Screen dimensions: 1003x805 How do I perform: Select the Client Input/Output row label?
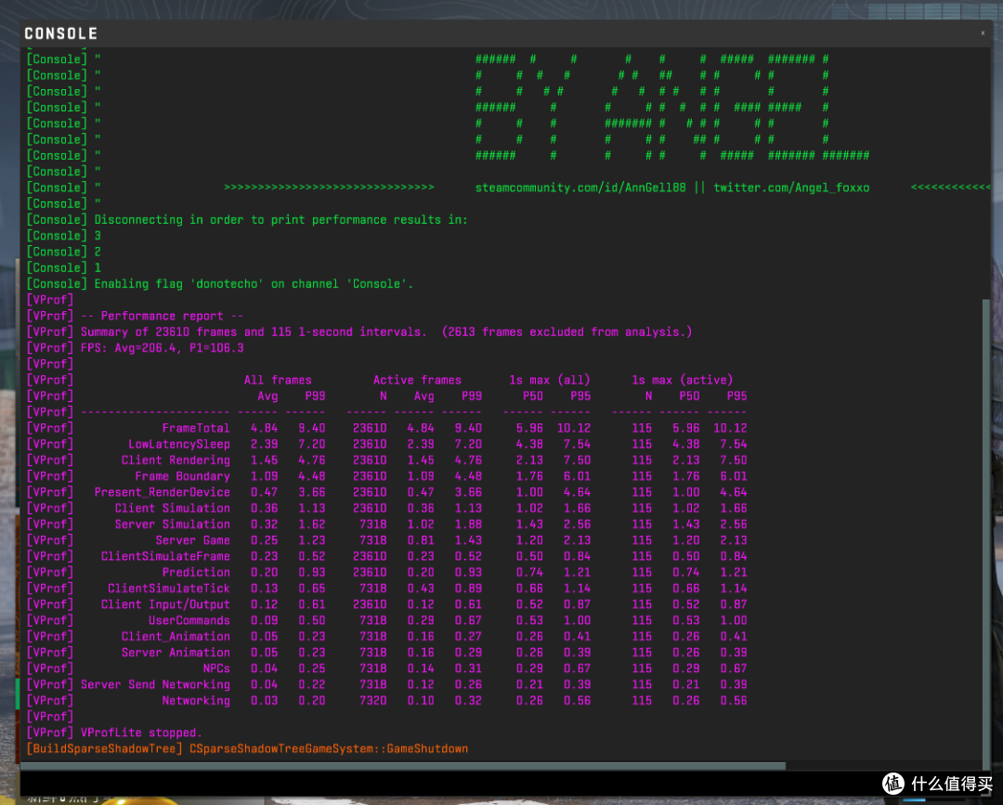pos(165,604)
